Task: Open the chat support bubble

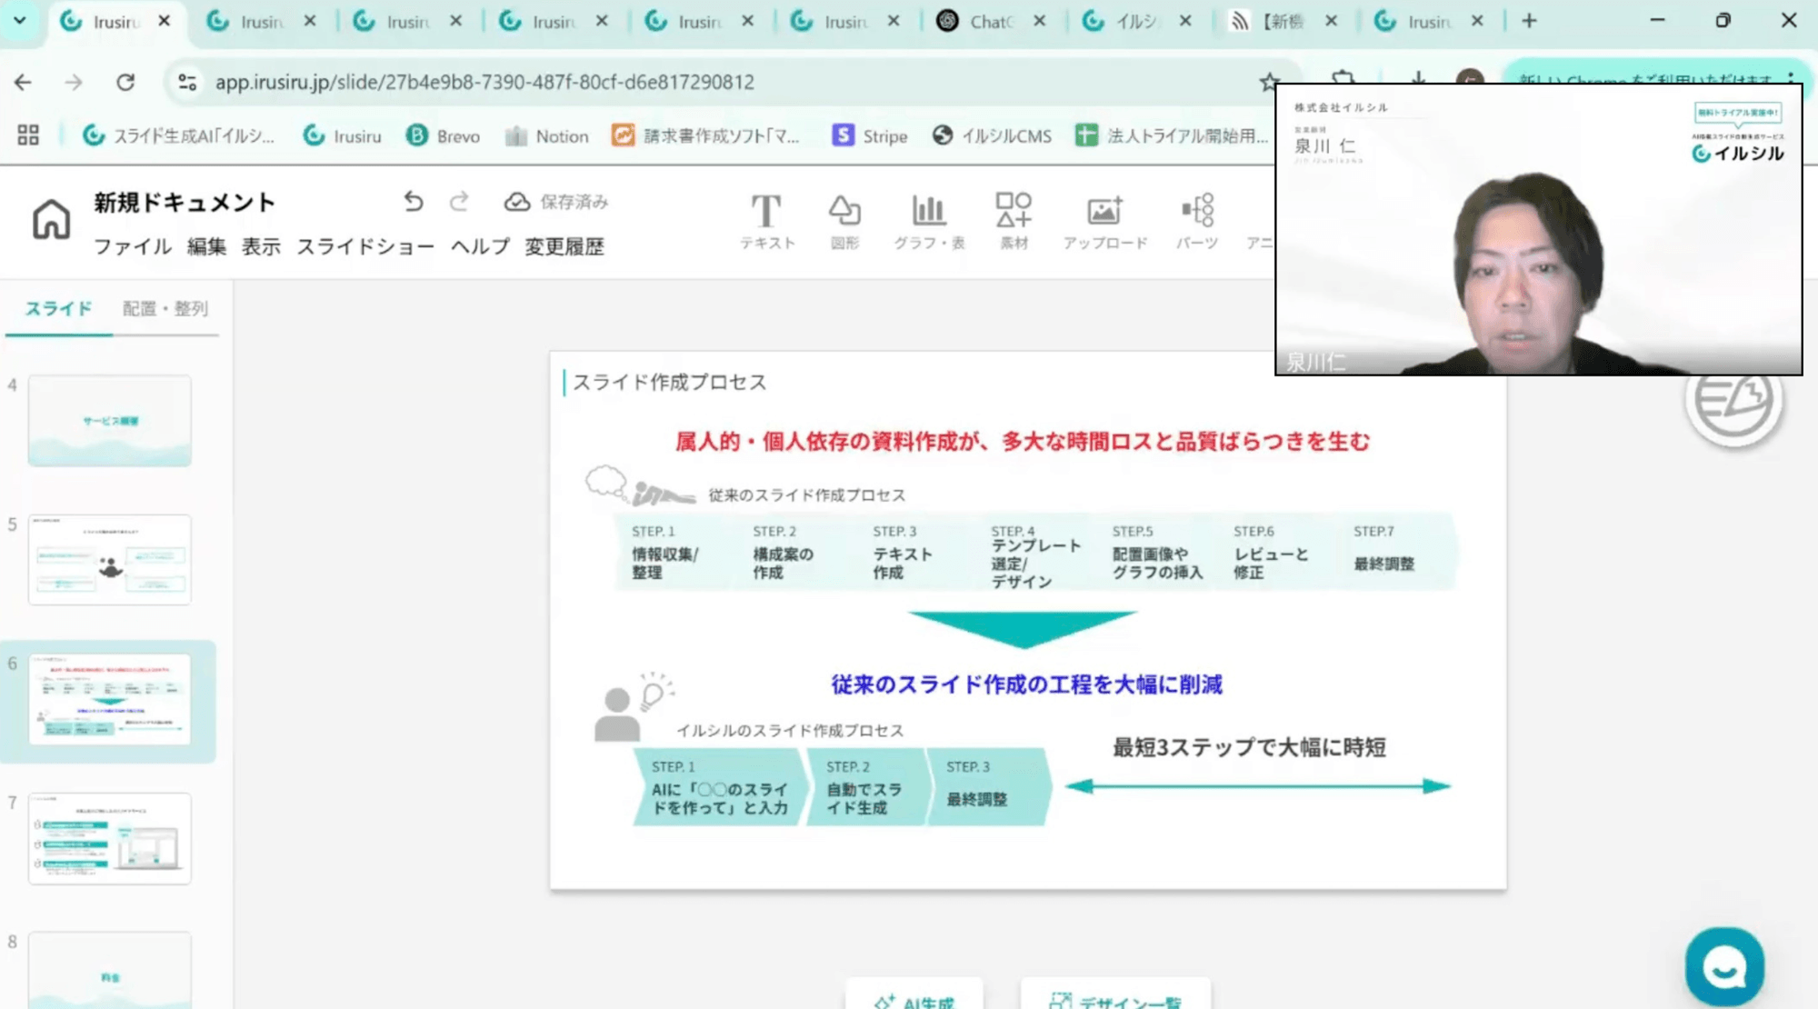Action: (1724, 966)
